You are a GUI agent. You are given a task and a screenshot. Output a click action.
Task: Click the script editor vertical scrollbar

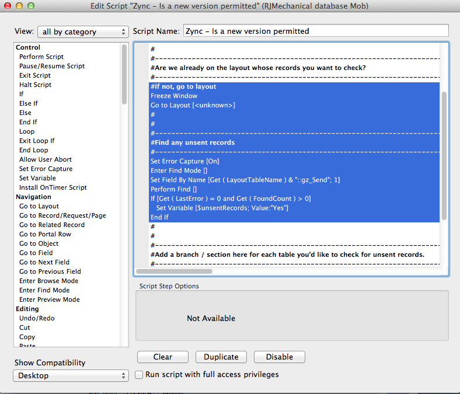[x=445, y=155]
